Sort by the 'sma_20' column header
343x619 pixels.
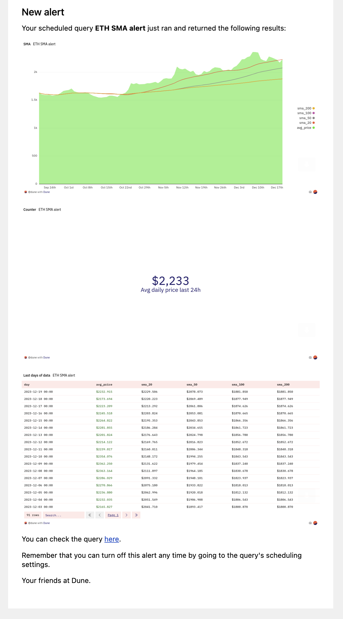point(147,385)
